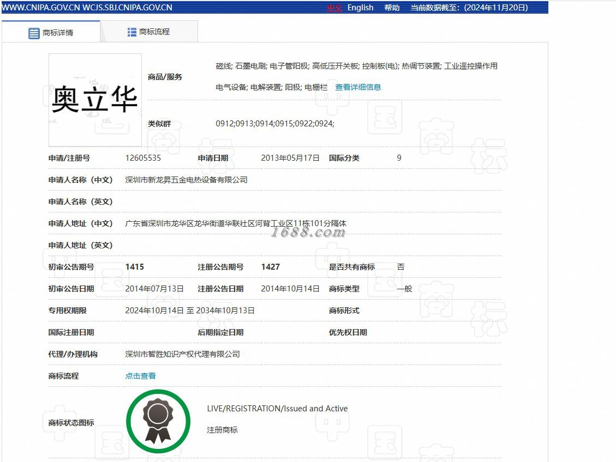
Task: Click the 商标状态图标 field label
Action: point(71,423)
